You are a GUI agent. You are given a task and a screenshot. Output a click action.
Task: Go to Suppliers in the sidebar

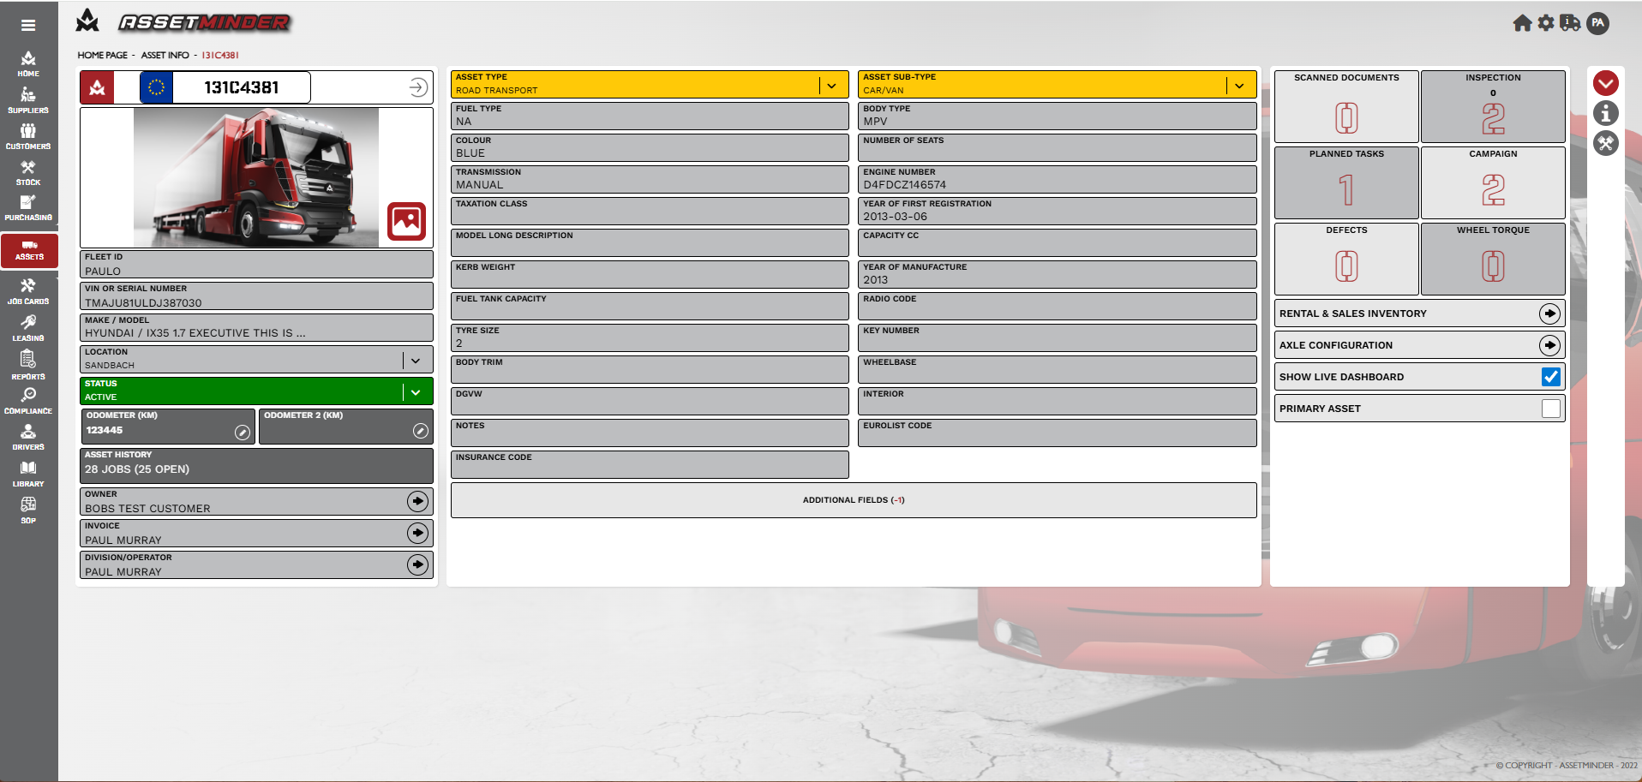28,100
